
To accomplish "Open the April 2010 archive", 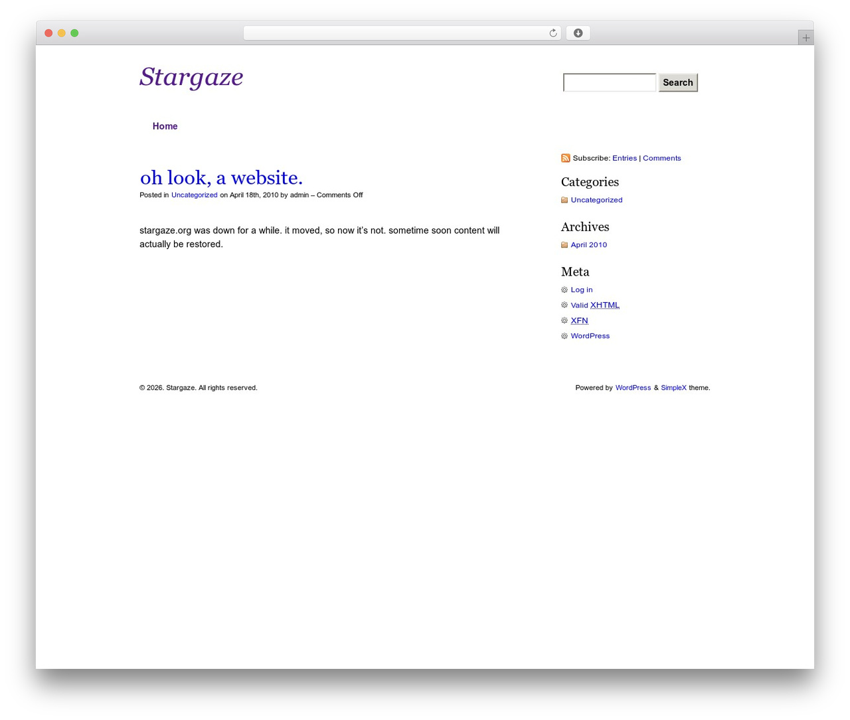I will tap(589, 245).
